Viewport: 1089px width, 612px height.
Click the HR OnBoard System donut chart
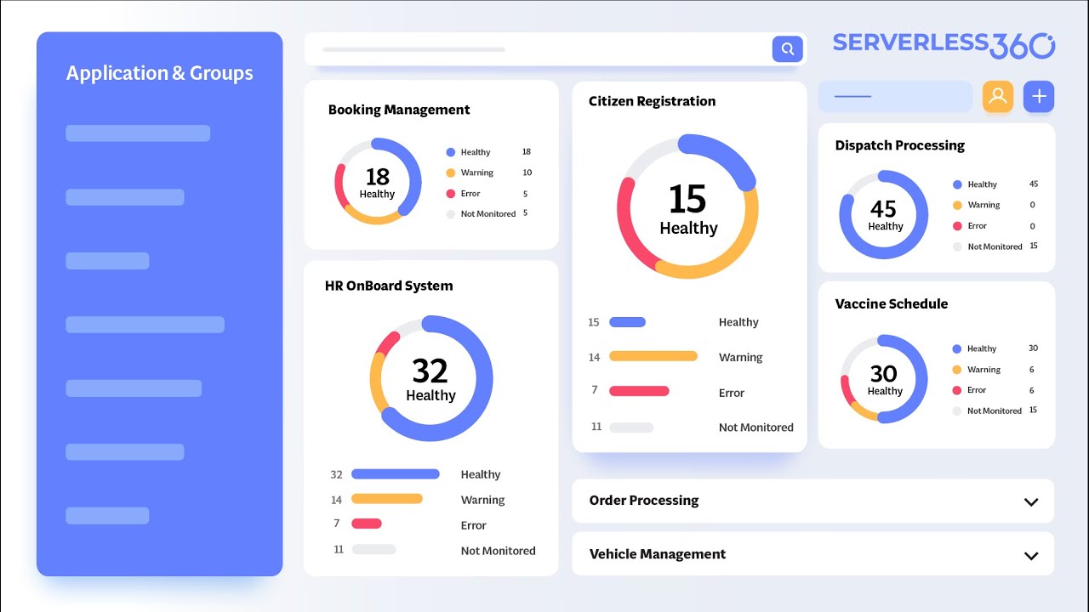click(x=431, y=378)
